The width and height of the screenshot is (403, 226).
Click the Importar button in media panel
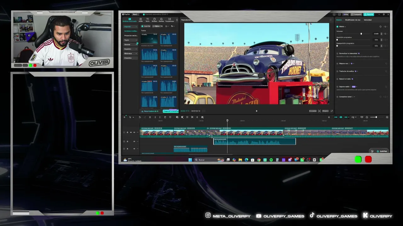pyautogui.click(x=146, y=26)
